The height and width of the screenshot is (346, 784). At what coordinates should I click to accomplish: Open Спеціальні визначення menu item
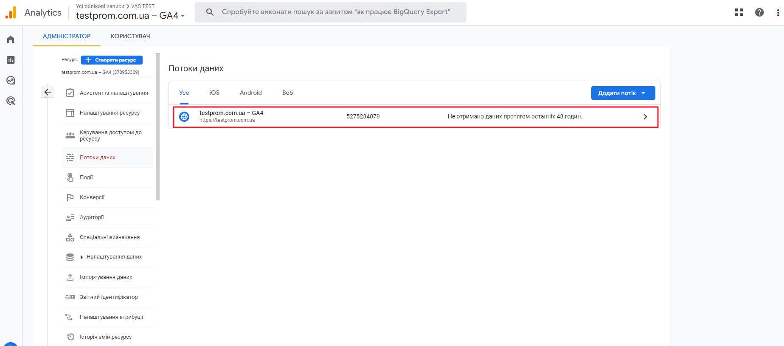tap(110, 237)
